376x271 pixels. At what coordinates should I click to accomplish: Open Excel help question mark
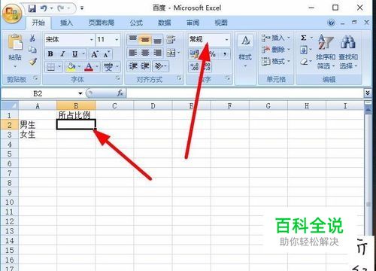click(x=331, y=23)
